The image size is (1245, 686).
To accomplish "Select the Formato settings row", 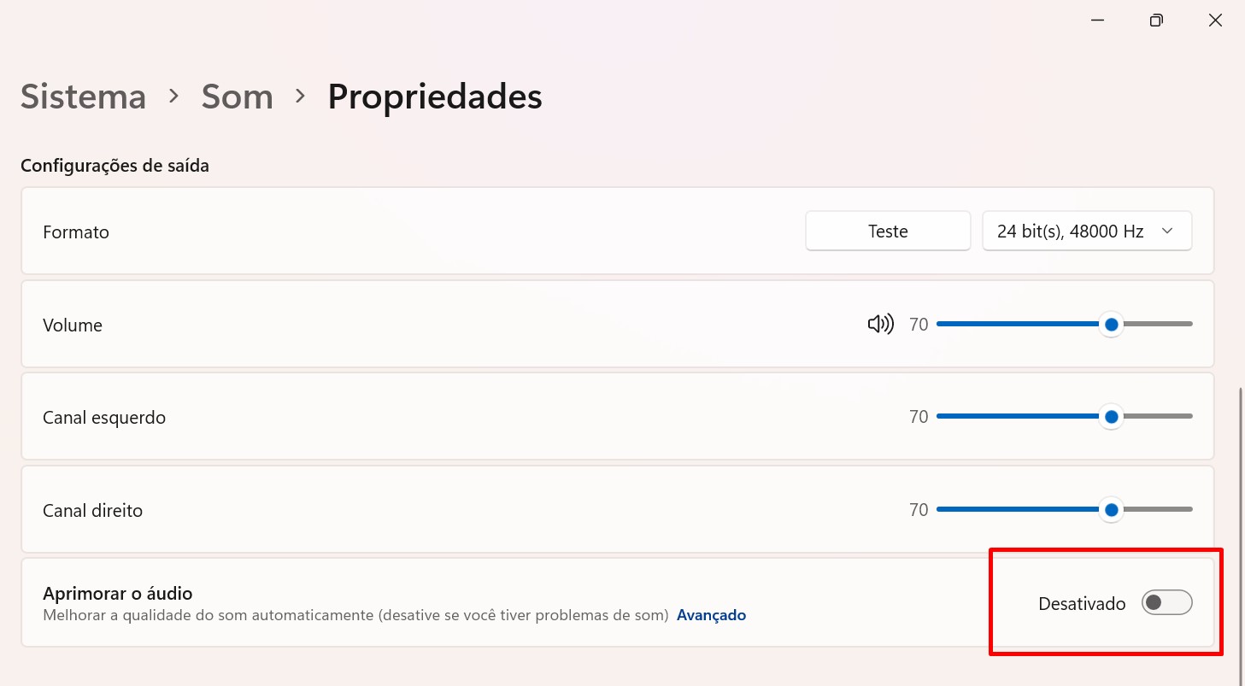I will pyautogui.click(x=427, y=232).
